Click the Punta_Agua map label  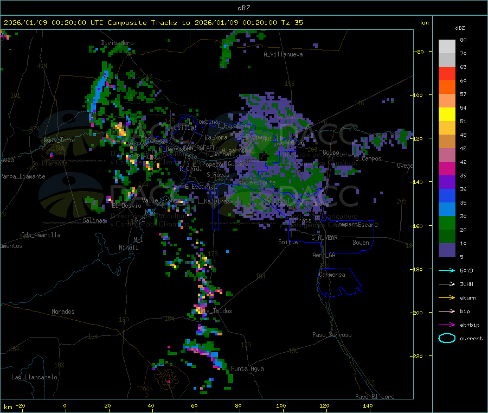247,368
